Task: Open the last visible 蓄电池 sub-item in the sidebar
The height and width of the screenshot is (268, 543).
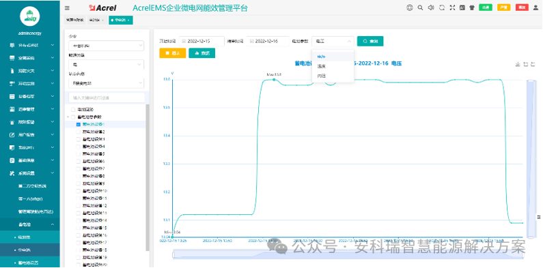Action: pos(30,263)
